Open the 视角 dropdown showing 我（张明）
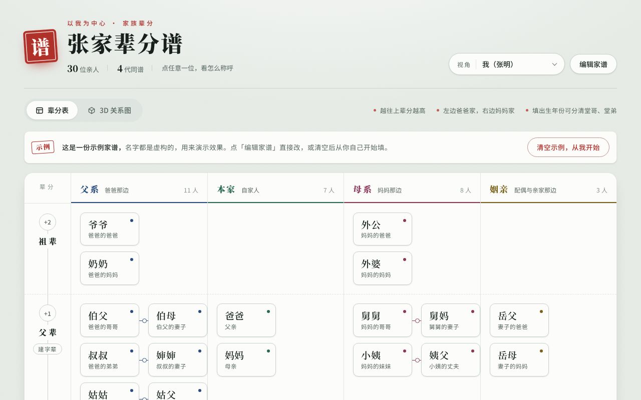The height and width of the screenshot is (400, 641). pyautogui.click(x=507, y=64)
